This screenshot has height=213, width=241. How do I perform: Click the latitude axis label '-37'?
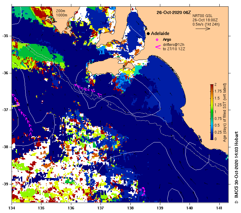(x=5, y=110)
